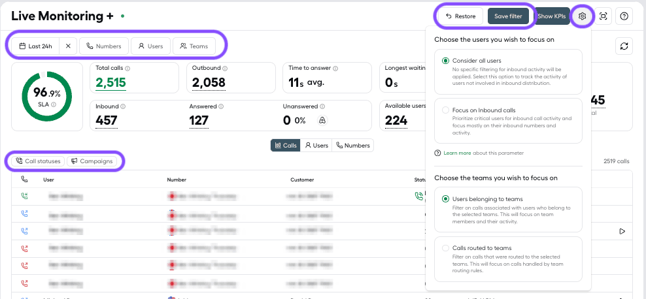Click the info icon next to SLA
This screenshot has width=646, height=299.
coord(54,104)
